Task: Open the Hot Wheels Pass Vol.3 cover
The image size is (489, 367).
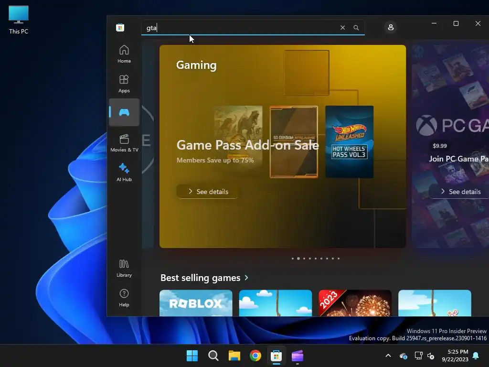Action: (349, 141)
